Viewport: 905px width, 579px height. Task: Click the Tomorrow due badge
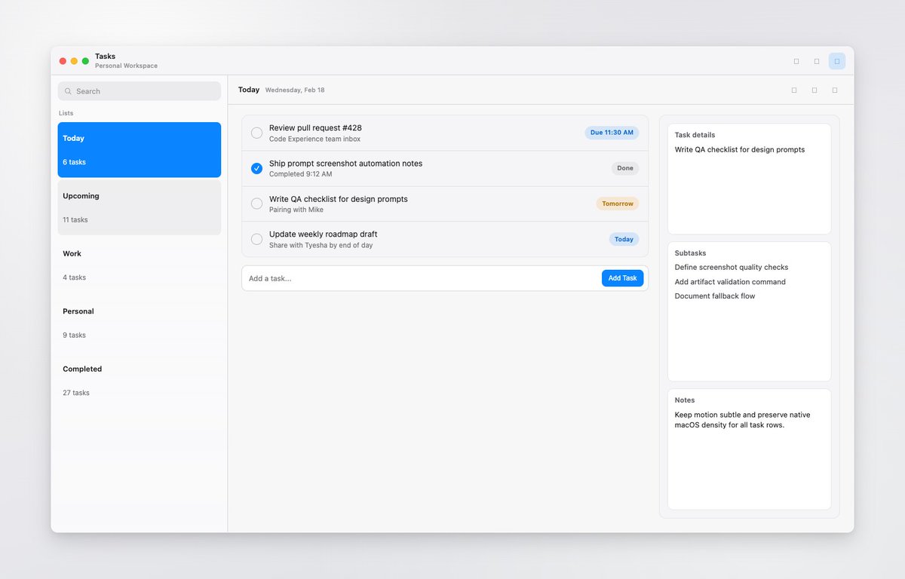point(618,204)
